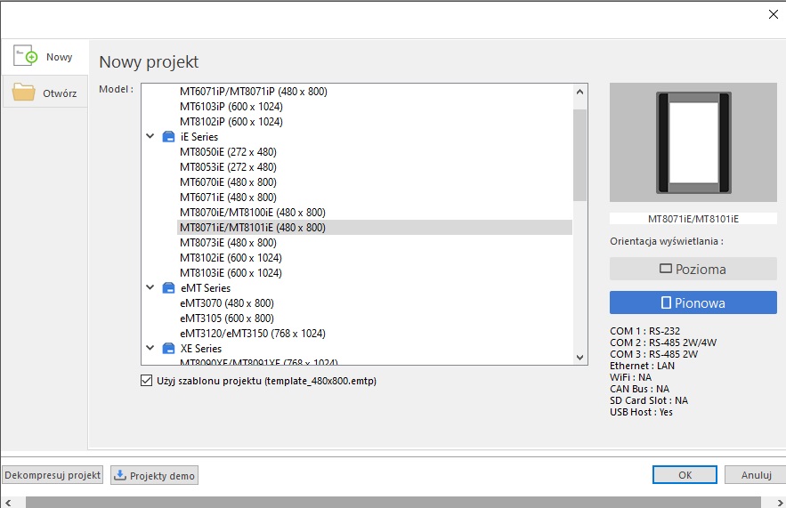Select MT8070iE/MT8100iE (480 x 800)

pyautogui.click(x=253, y=213)
